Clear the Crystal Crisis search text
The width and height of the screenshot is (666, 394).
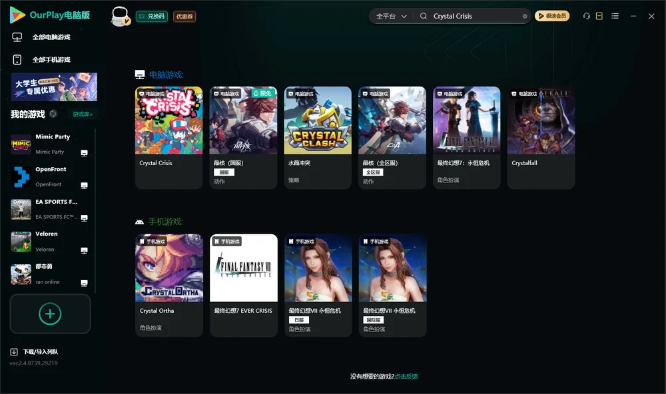point(525,17)
